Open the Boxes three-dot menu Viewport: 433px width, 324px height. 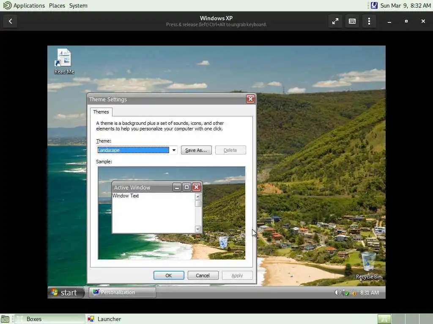coord(369,21)
